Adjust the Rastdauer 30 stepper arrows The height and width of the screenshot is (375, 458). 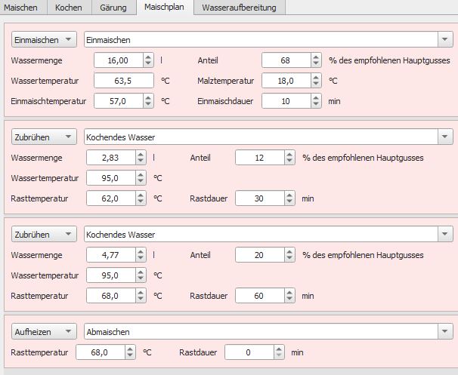[x=289, y=198]
